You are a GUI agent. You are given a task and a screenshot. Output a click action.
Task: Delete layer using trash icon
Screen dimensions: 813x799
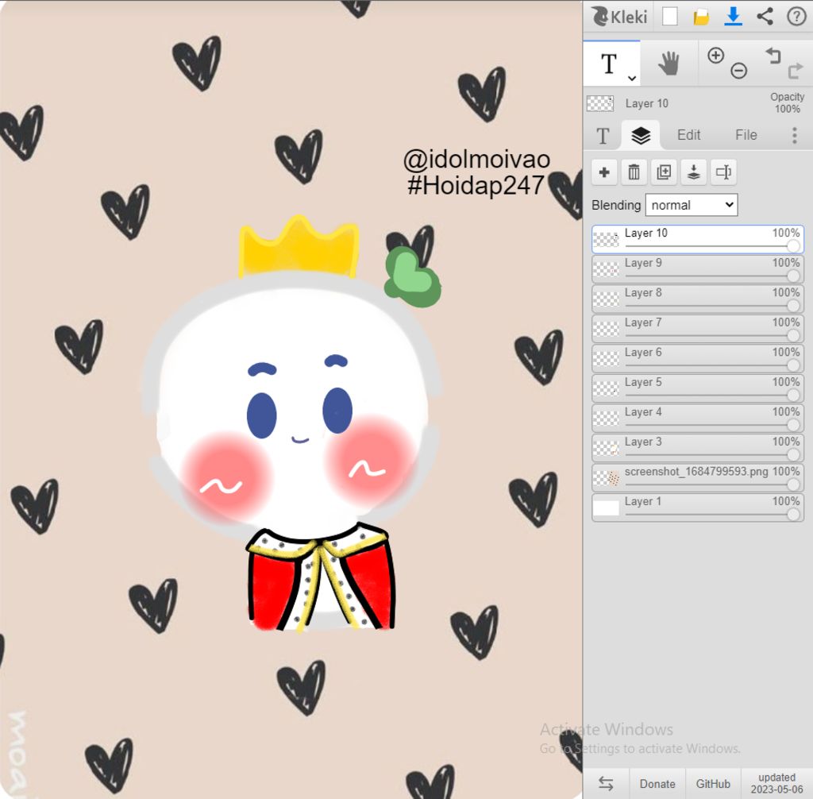634,172
